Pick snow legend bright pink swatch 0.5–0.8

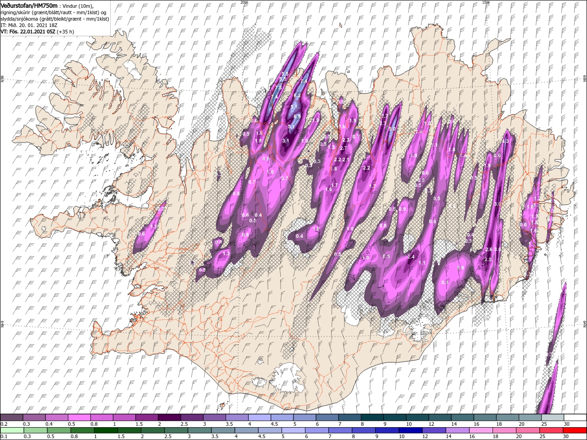79,418
